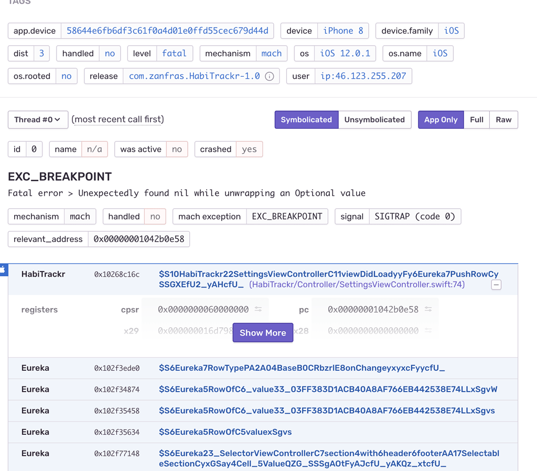Open the Thread #0 dropdown
The width and height of the screenshot is (537, 471).
pyautogui.click(x=37, y=119)
